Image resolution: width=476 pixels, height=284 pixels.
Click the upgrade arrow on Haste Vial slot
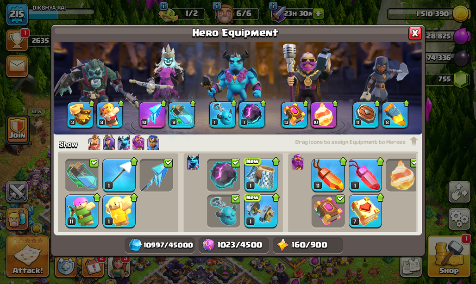192,104
